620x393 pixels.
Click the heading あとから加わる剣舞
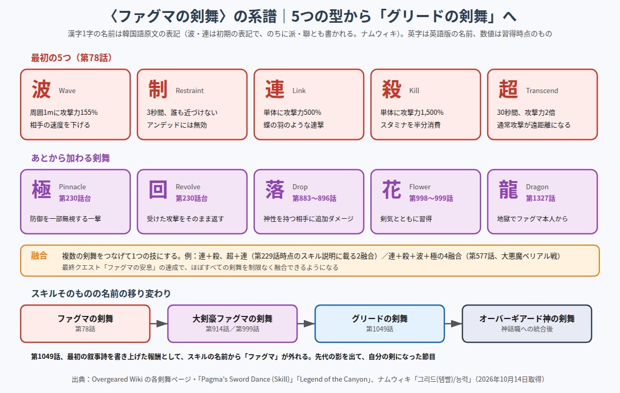click(x=70, y=158)
